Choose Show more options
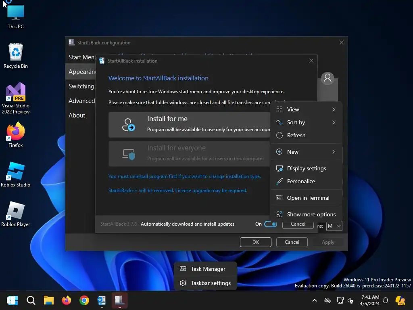The image size is (413, 310). (x=307, y=214)
